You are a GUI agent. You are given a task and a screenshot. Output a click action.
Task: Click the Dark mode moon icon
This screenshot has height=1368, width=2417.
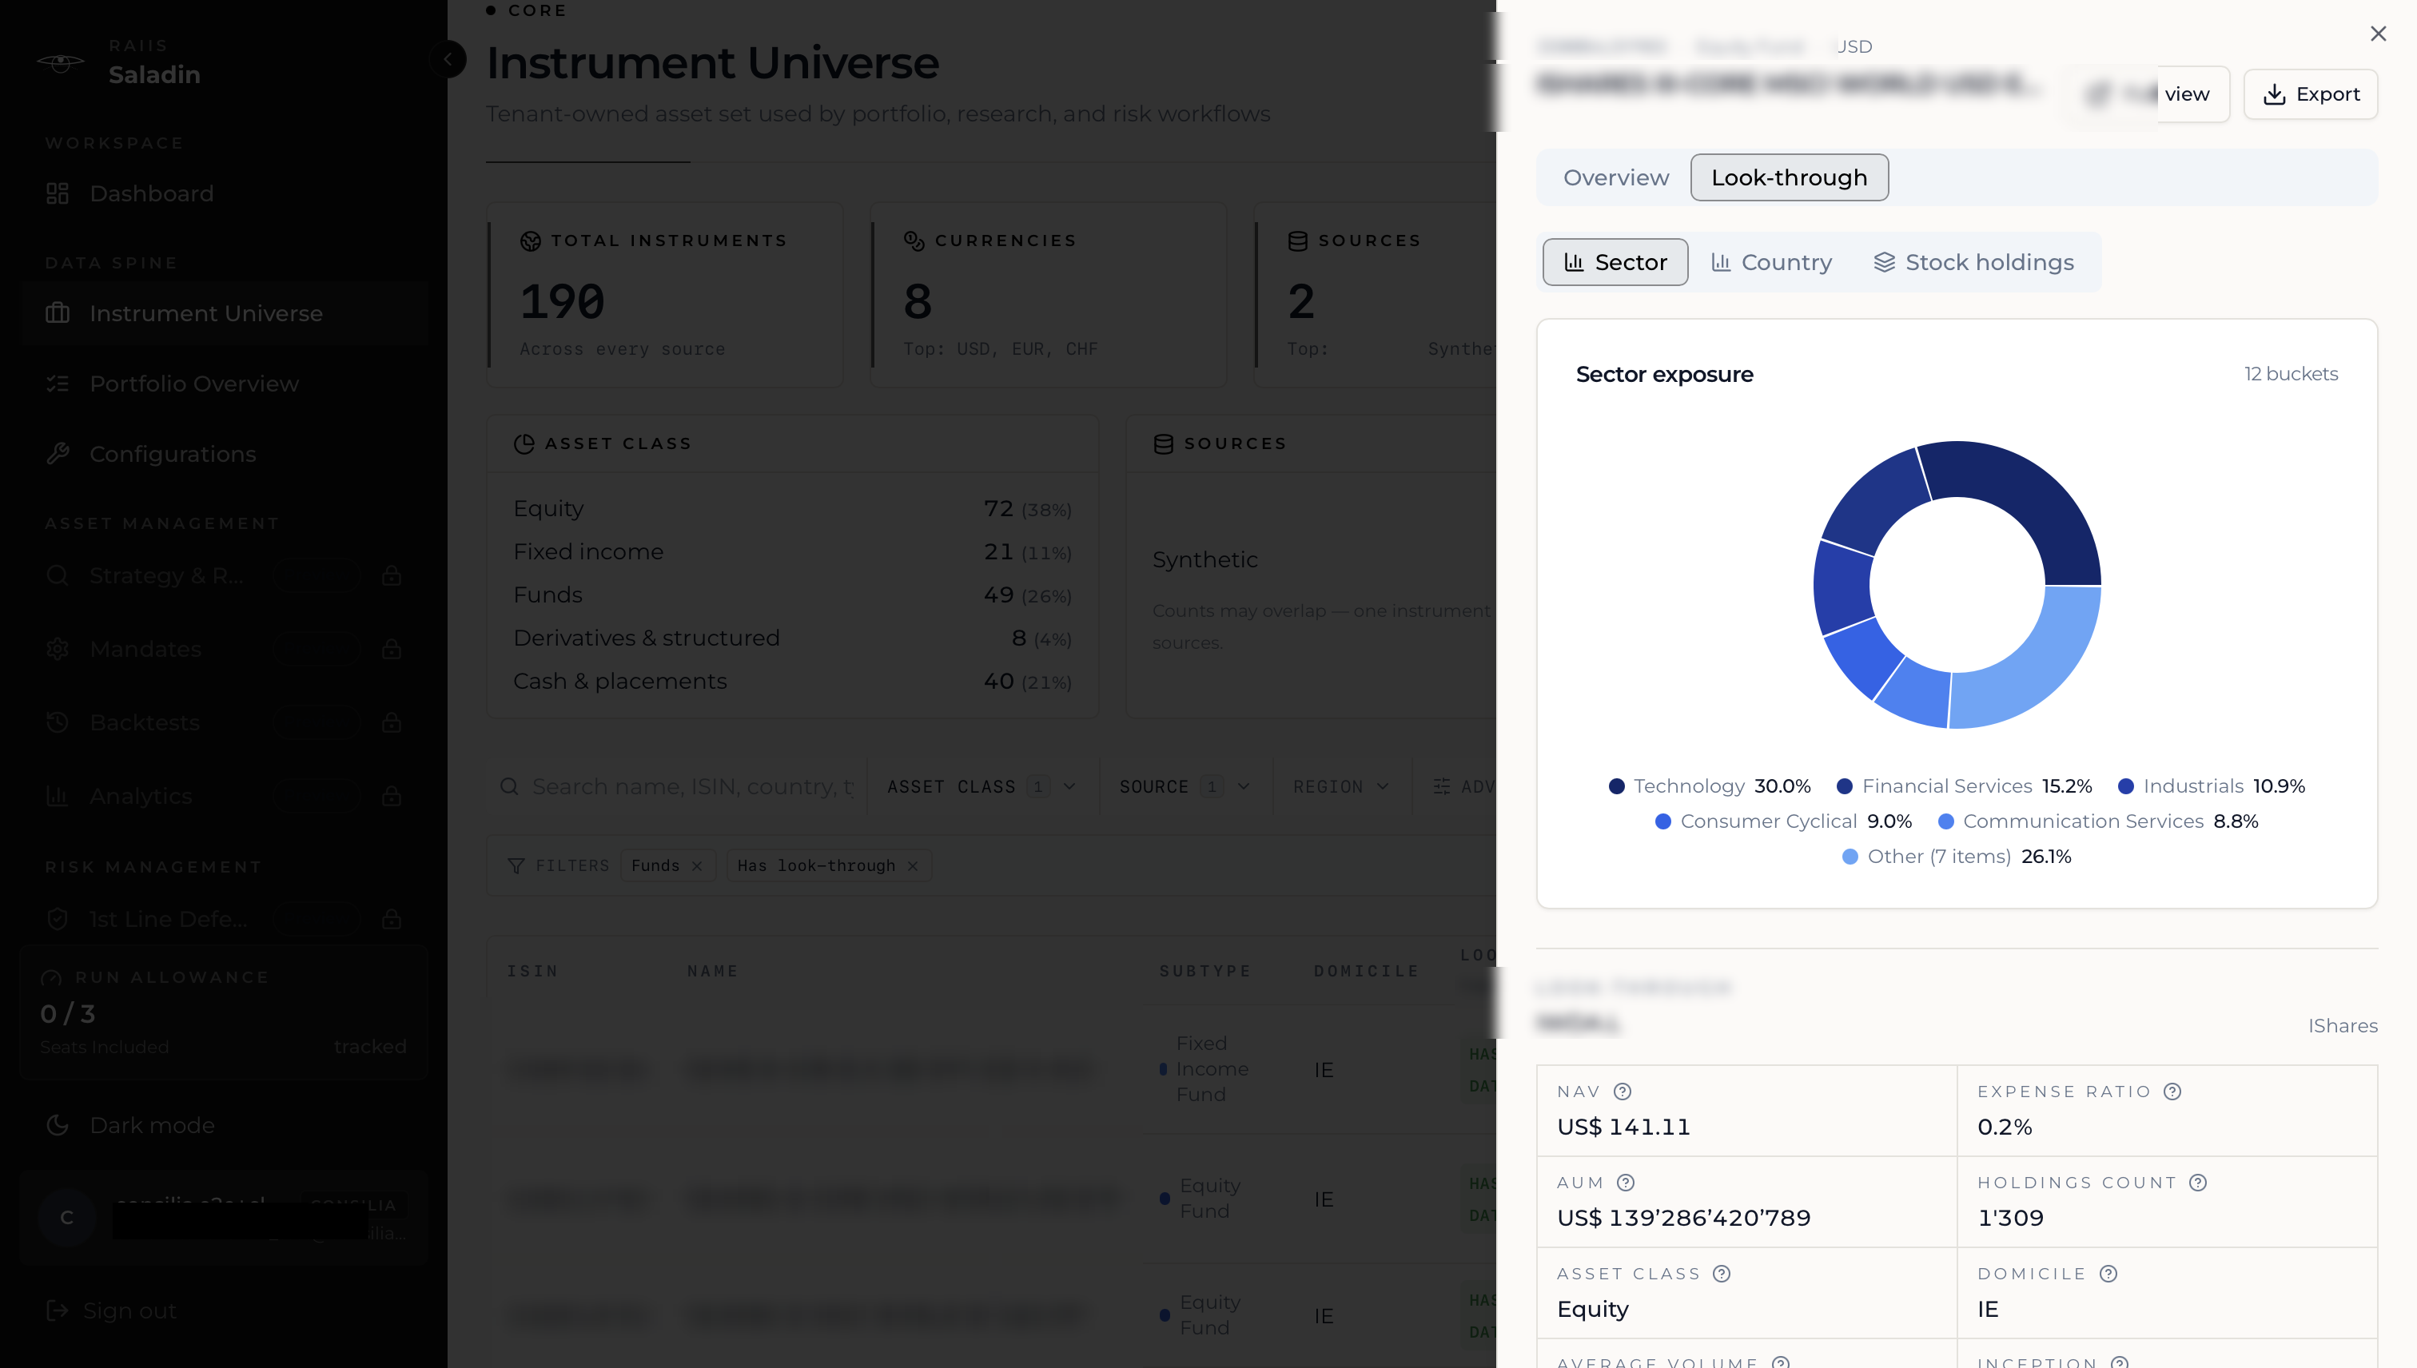(x=58, y=1124)
